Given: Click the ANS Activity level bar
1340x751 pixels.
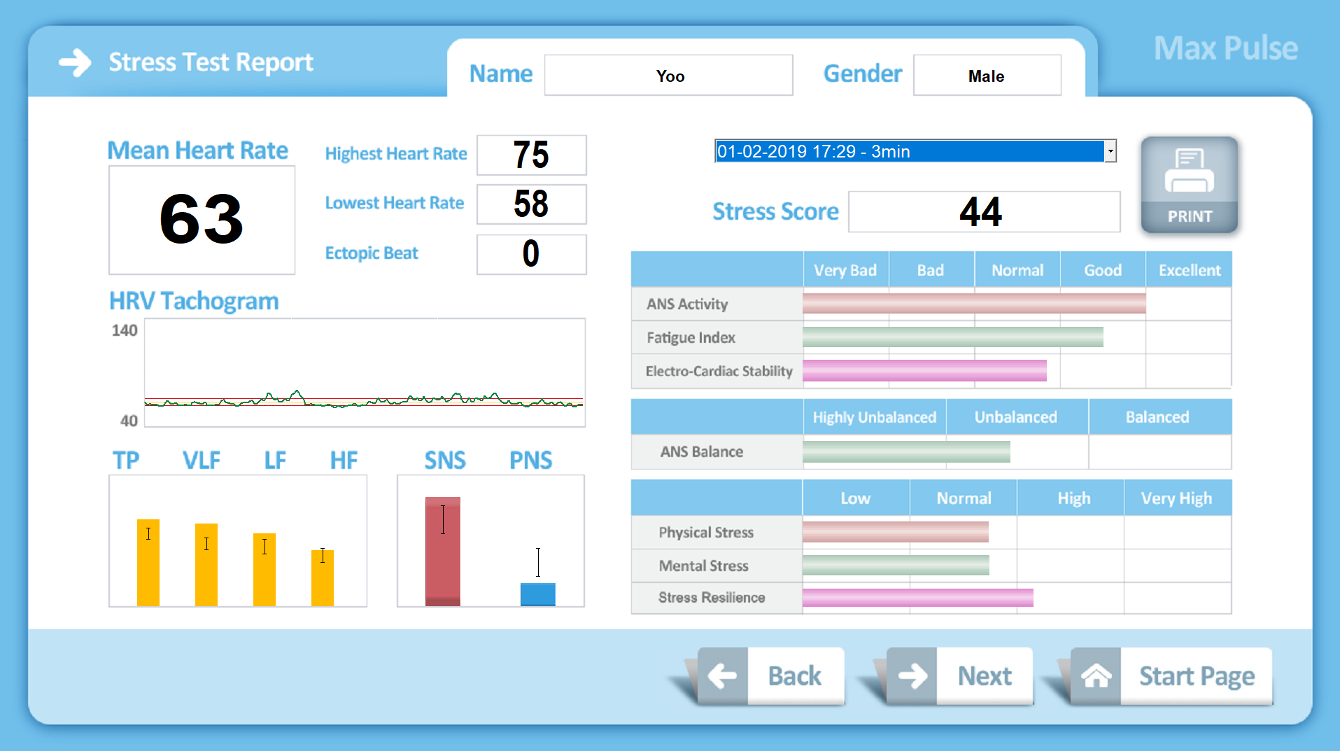Looking at the screenshot, I should [x=973, y=303].
